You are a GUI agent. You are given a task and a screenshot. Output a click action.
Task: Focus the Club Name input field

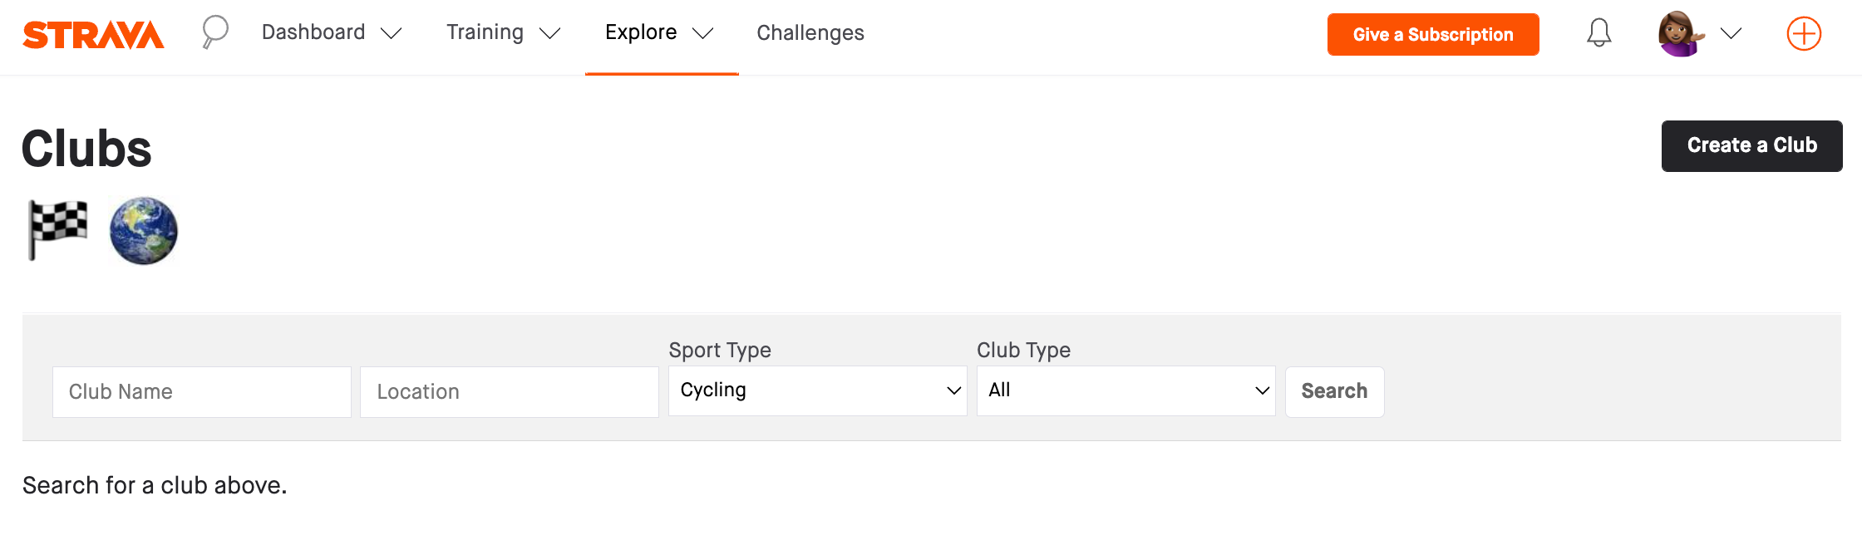pyautogui.click(x=201, y=391)
